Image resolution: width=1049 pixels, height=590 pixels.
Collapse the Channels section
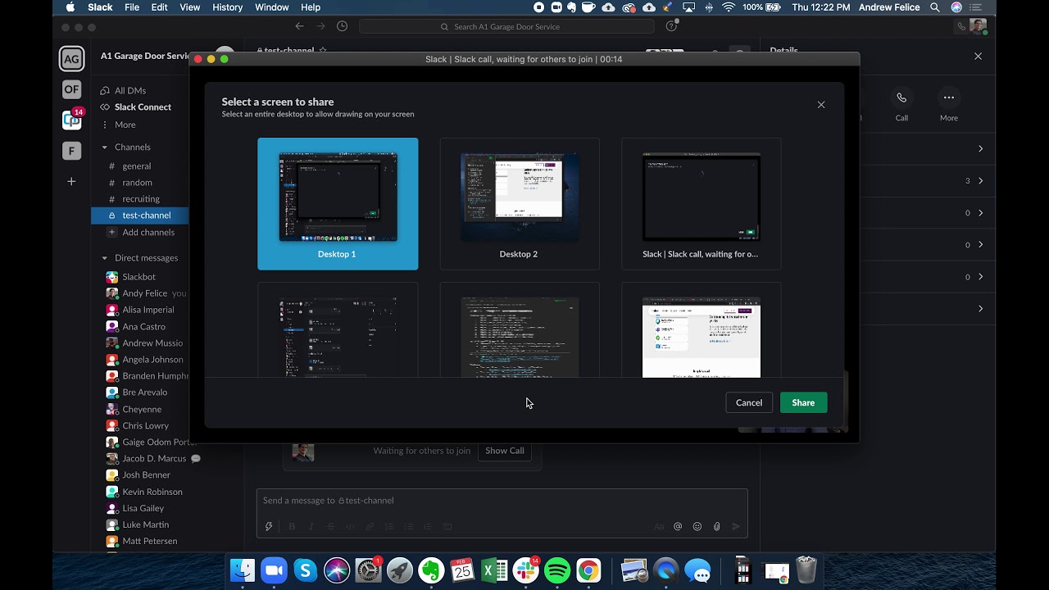[104, 147]
